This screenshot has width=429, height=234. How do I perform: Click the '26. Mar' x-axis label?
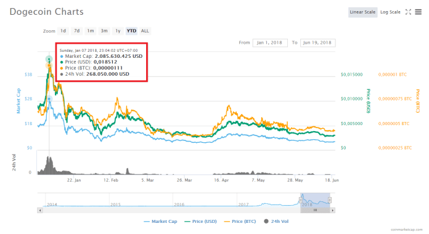click(x=184, y=180)
